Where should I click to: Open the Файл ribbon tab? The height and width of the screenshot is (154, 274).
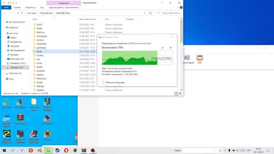(x=6, y=8)
